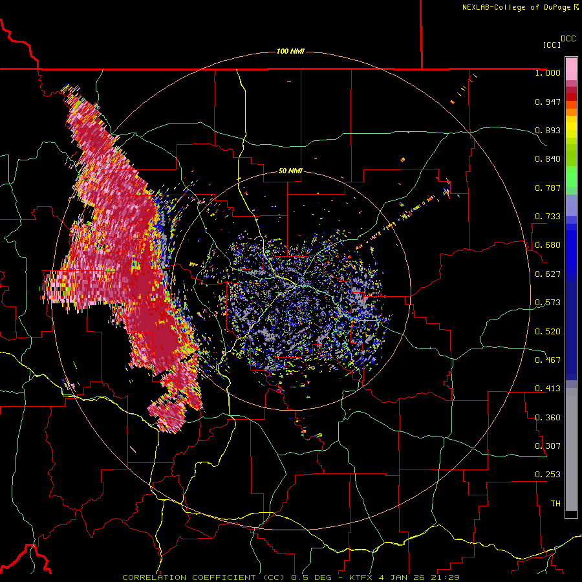Image resolution: width=582 pixels, height=582 pixels.
Task: Click the 0.5 DEG elevation text
Action: [x=311, y=577]
